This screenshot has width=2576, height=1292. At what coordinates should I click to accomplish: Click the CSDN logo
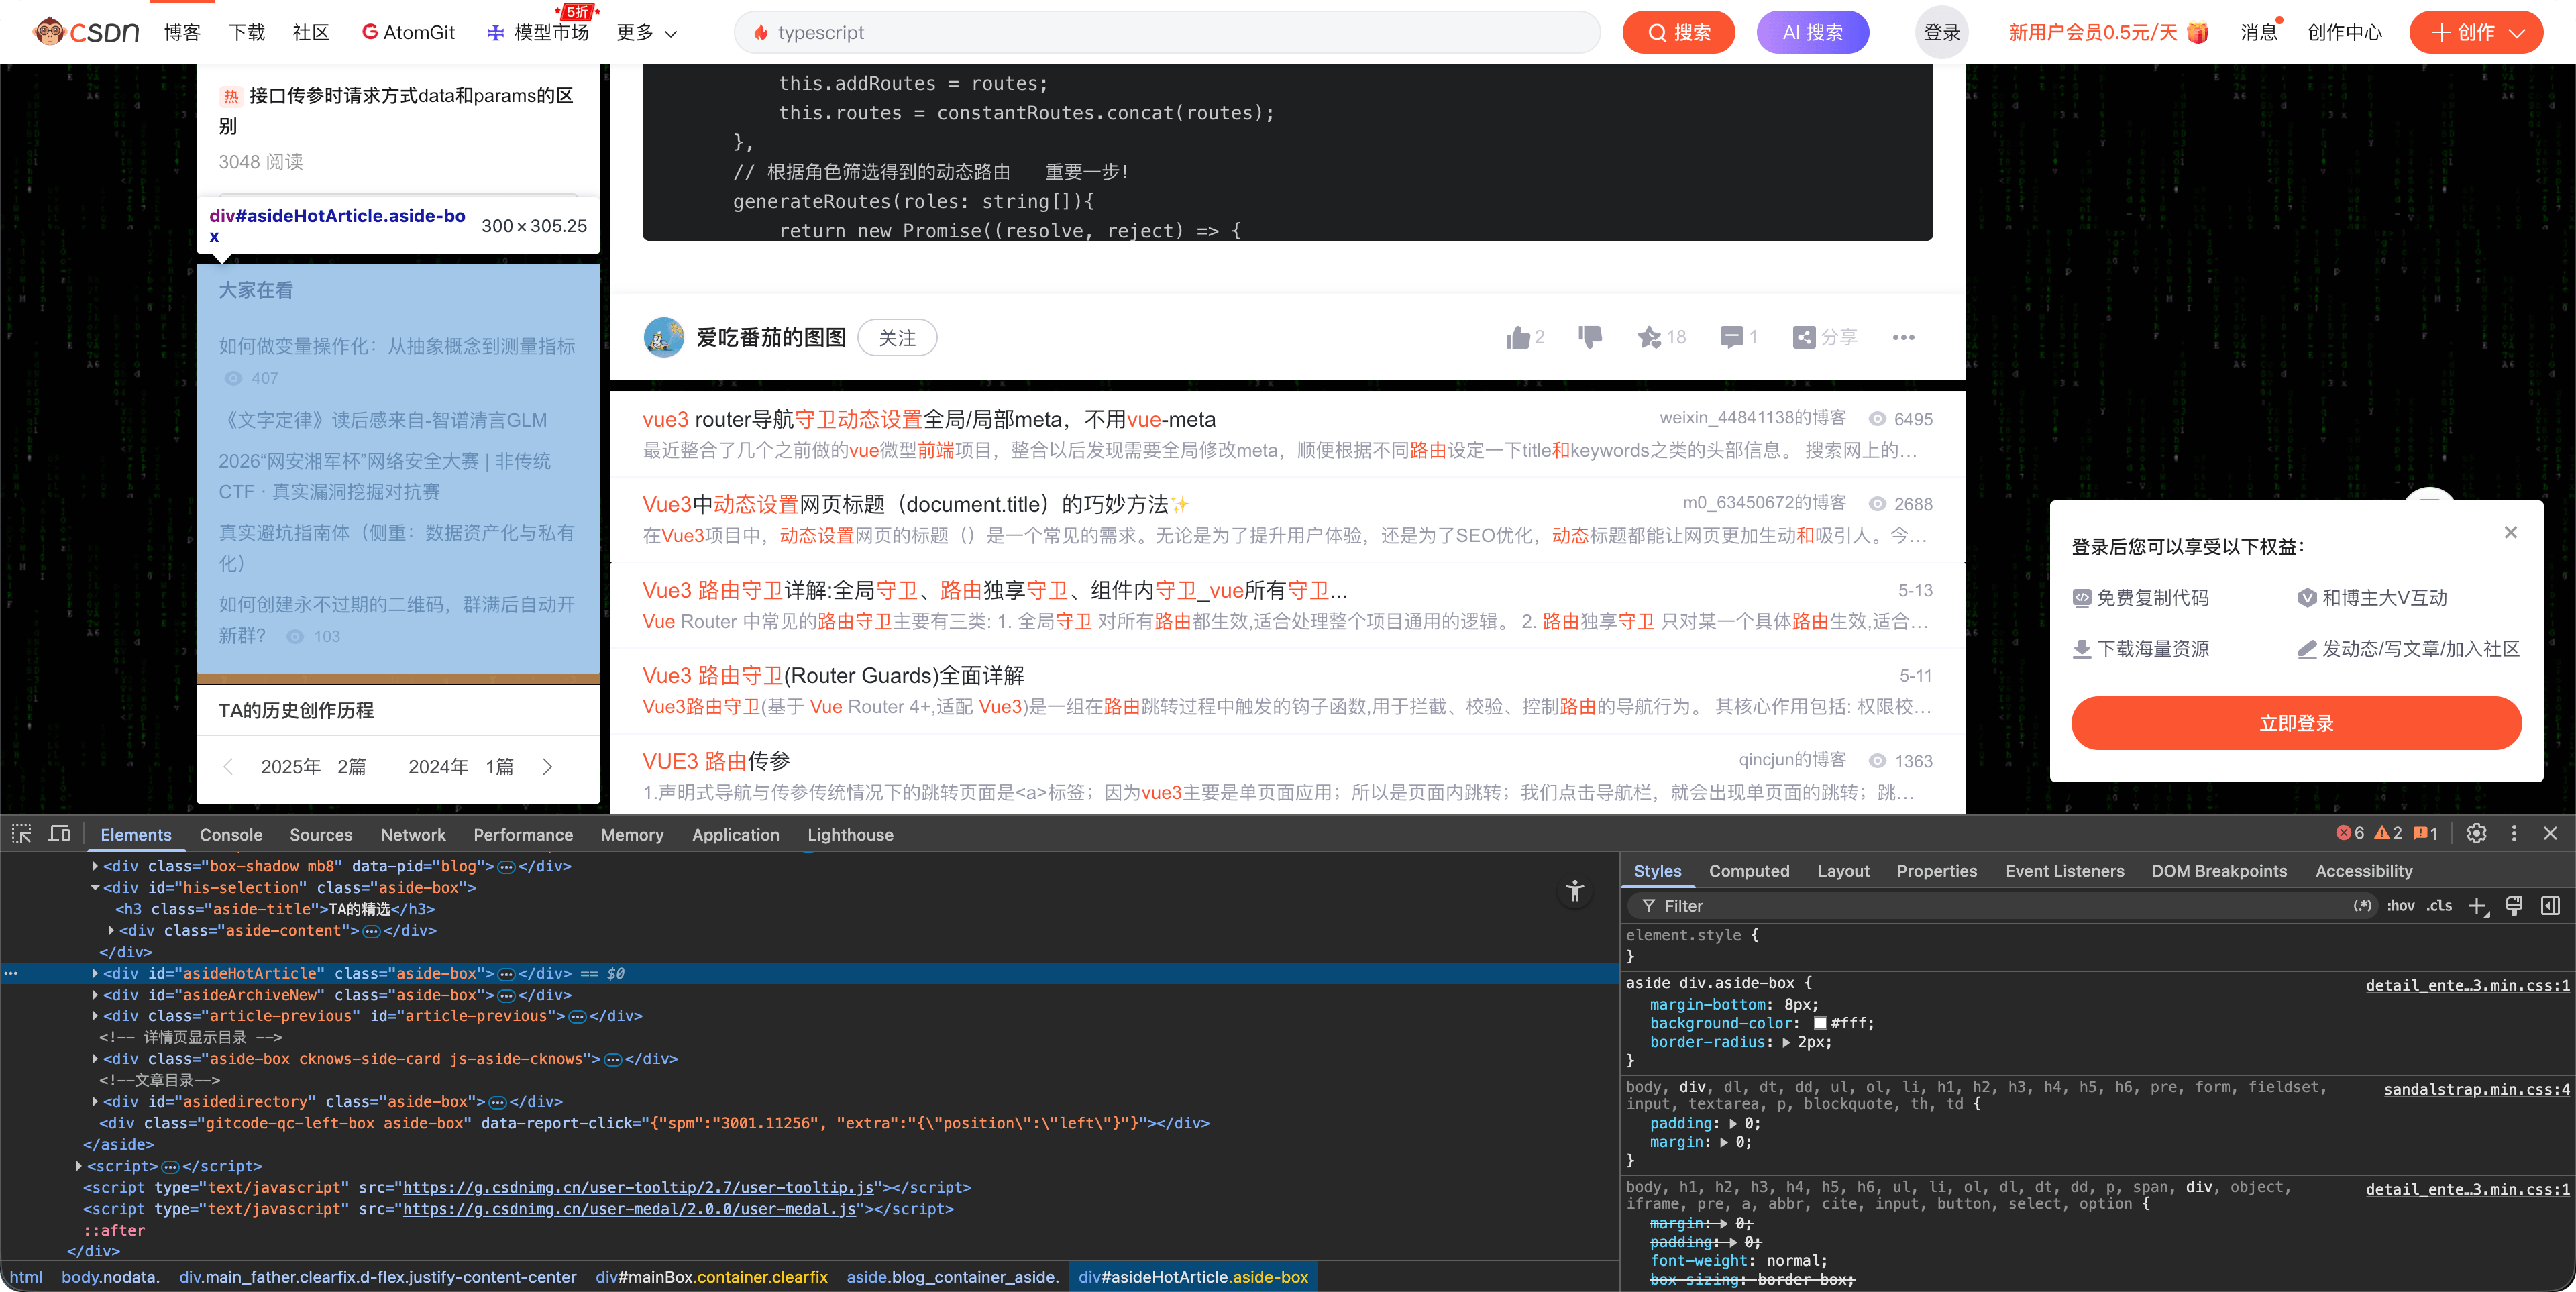(86, 32)
